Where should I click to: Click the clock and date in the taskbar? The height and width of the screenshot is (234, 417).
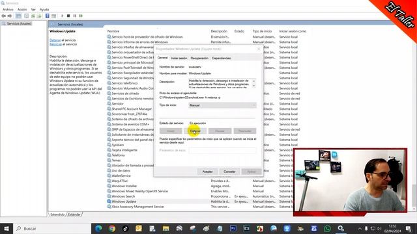tap(392, 228)
